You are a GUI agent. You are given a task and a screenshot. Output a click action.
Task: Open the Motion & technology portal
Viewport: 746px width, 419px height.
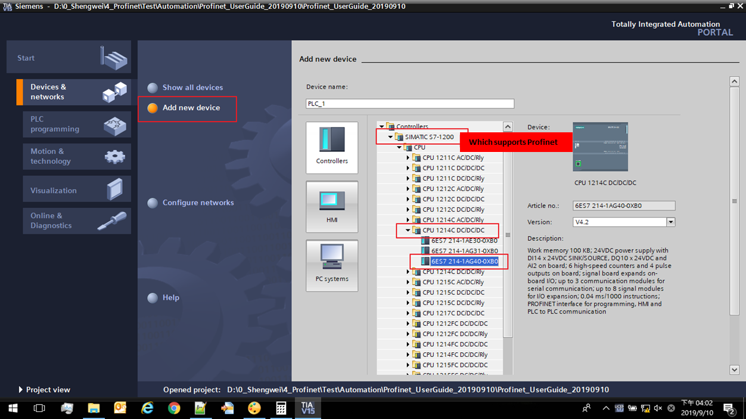[77, 156]
